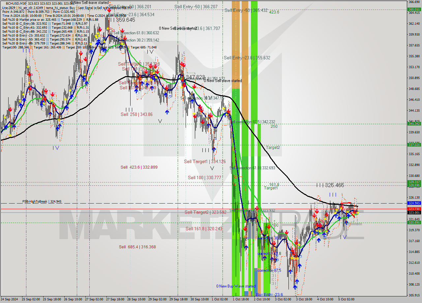
Task: Click the '359.645' wave price label
Action: pyautogui.click(x=125, y=20)
